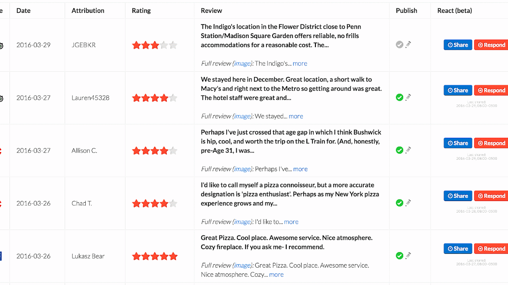Unpublish Chad T. review via green checkmark

(400, 203)
